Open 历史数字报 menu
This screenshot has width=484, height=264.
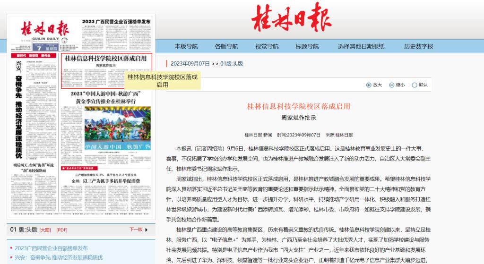point(419,46)
